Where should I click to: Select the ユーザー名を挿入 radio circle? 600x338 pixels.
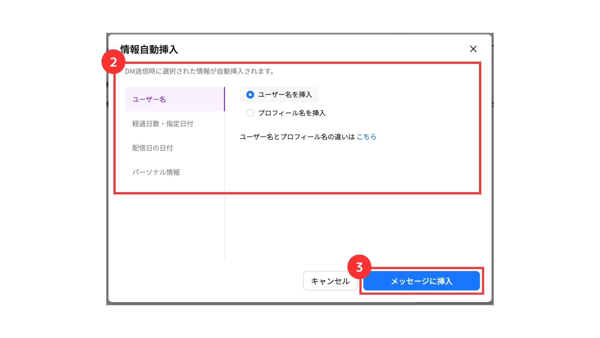250,95
